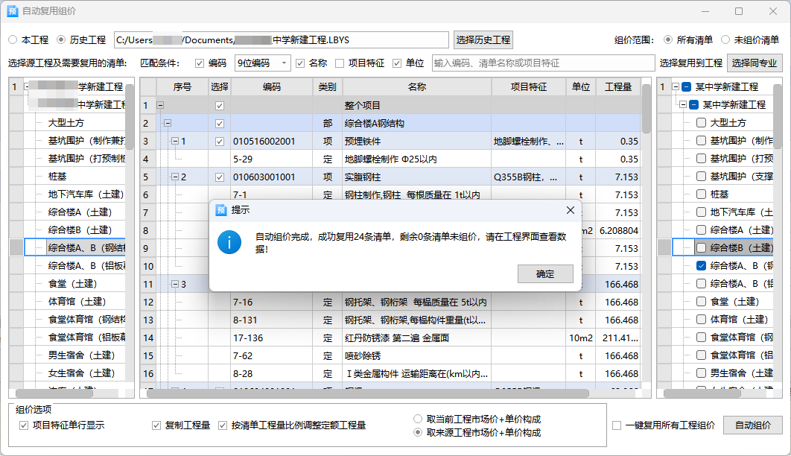Click the 选择历史工程 button

click(483, 39)
